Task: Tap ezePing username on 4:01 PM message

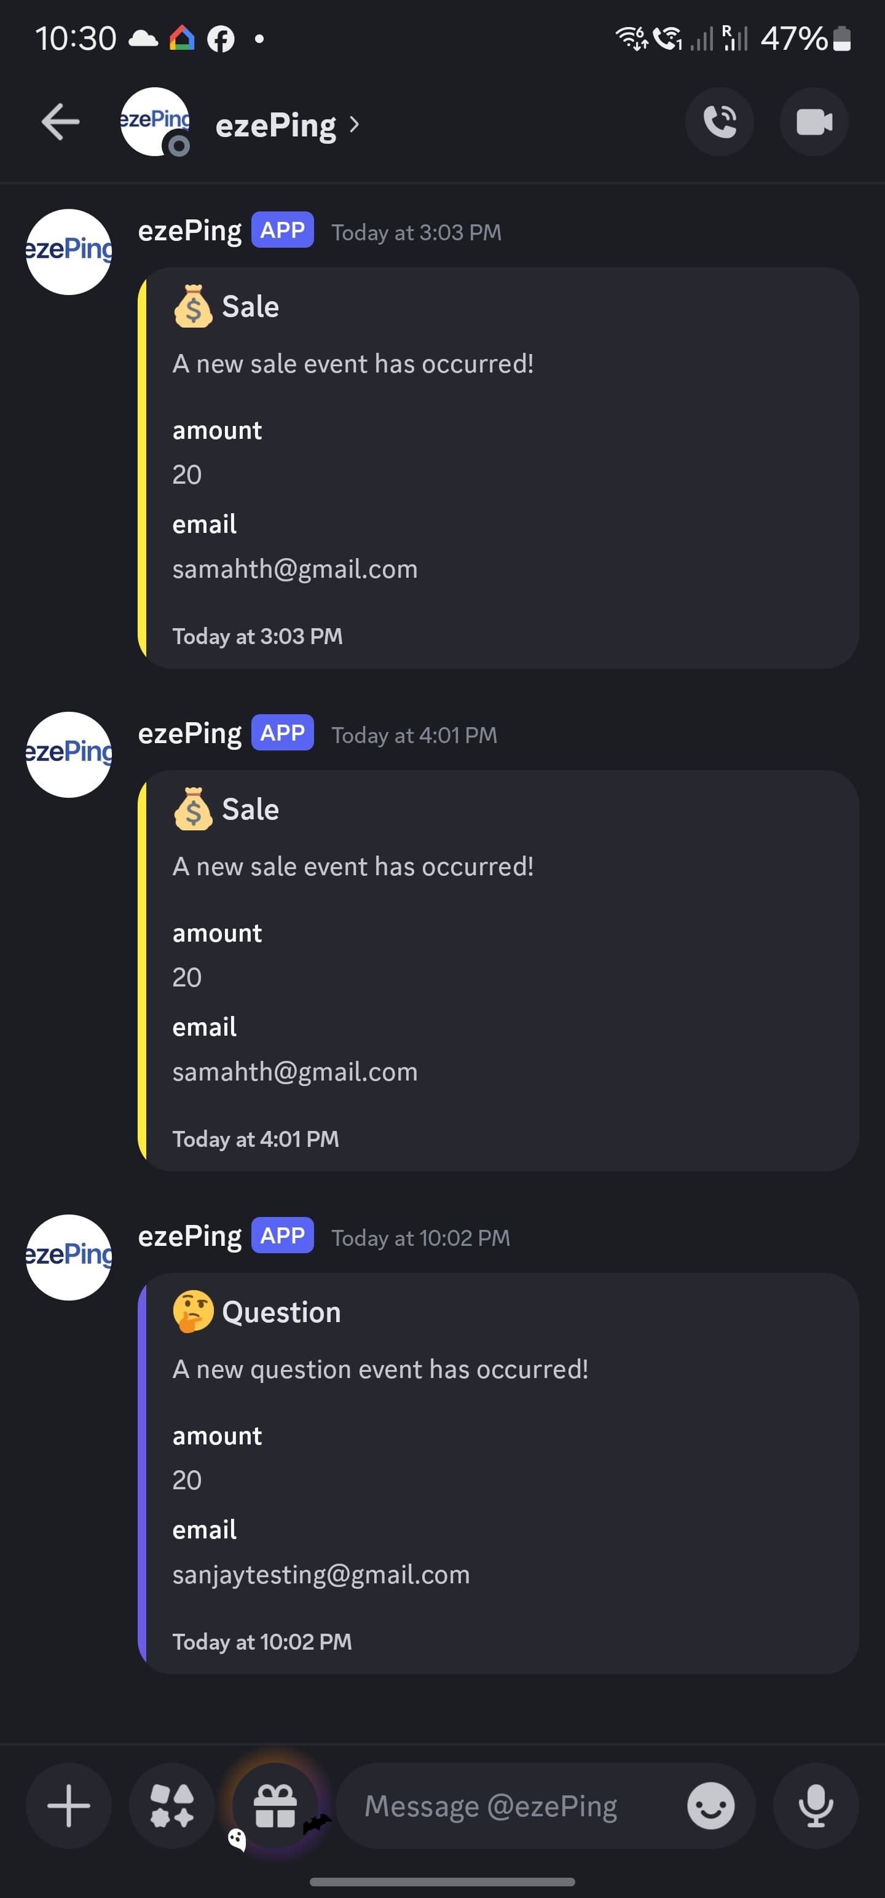Action: tap(189, 733)
